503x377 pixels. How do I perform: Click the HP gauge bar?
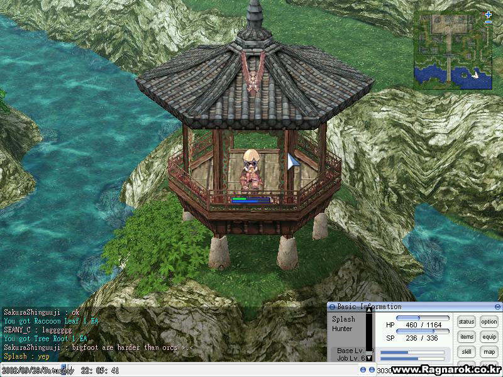tap(423, 318)
